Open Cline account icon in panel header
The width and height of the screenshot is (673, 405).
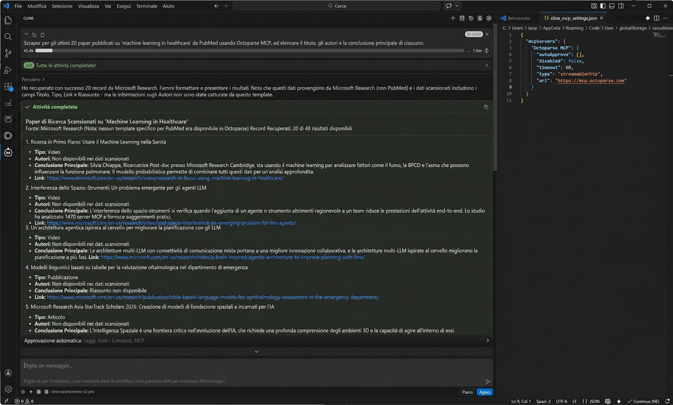480,18
